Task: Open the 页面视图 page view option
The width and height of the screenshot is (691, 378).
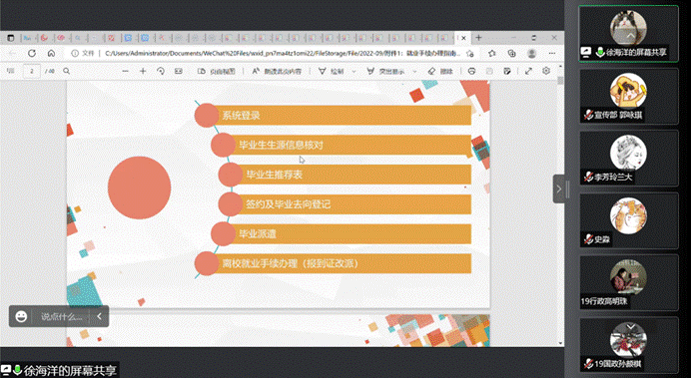Action: pos(216,71)
